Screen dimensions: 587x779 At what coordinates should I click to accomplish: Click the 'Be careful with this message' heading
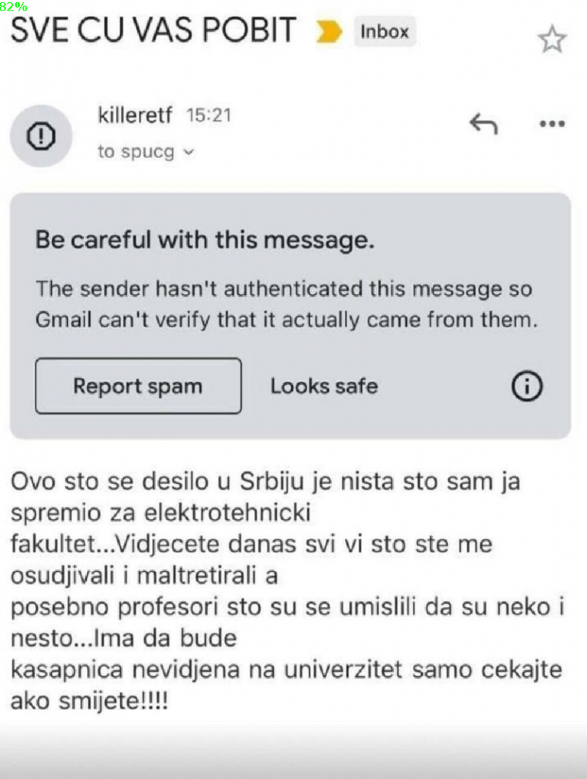[x=205, y=240]
